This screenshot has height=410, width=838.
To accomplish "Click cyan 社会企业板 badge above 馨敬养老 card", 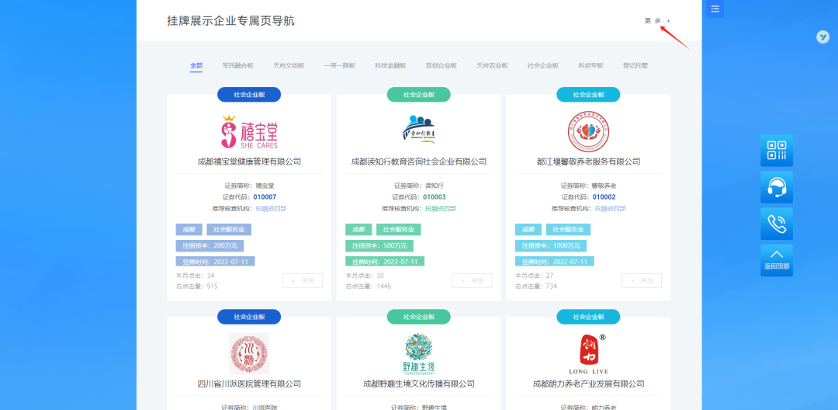I will tap(588, 95).
